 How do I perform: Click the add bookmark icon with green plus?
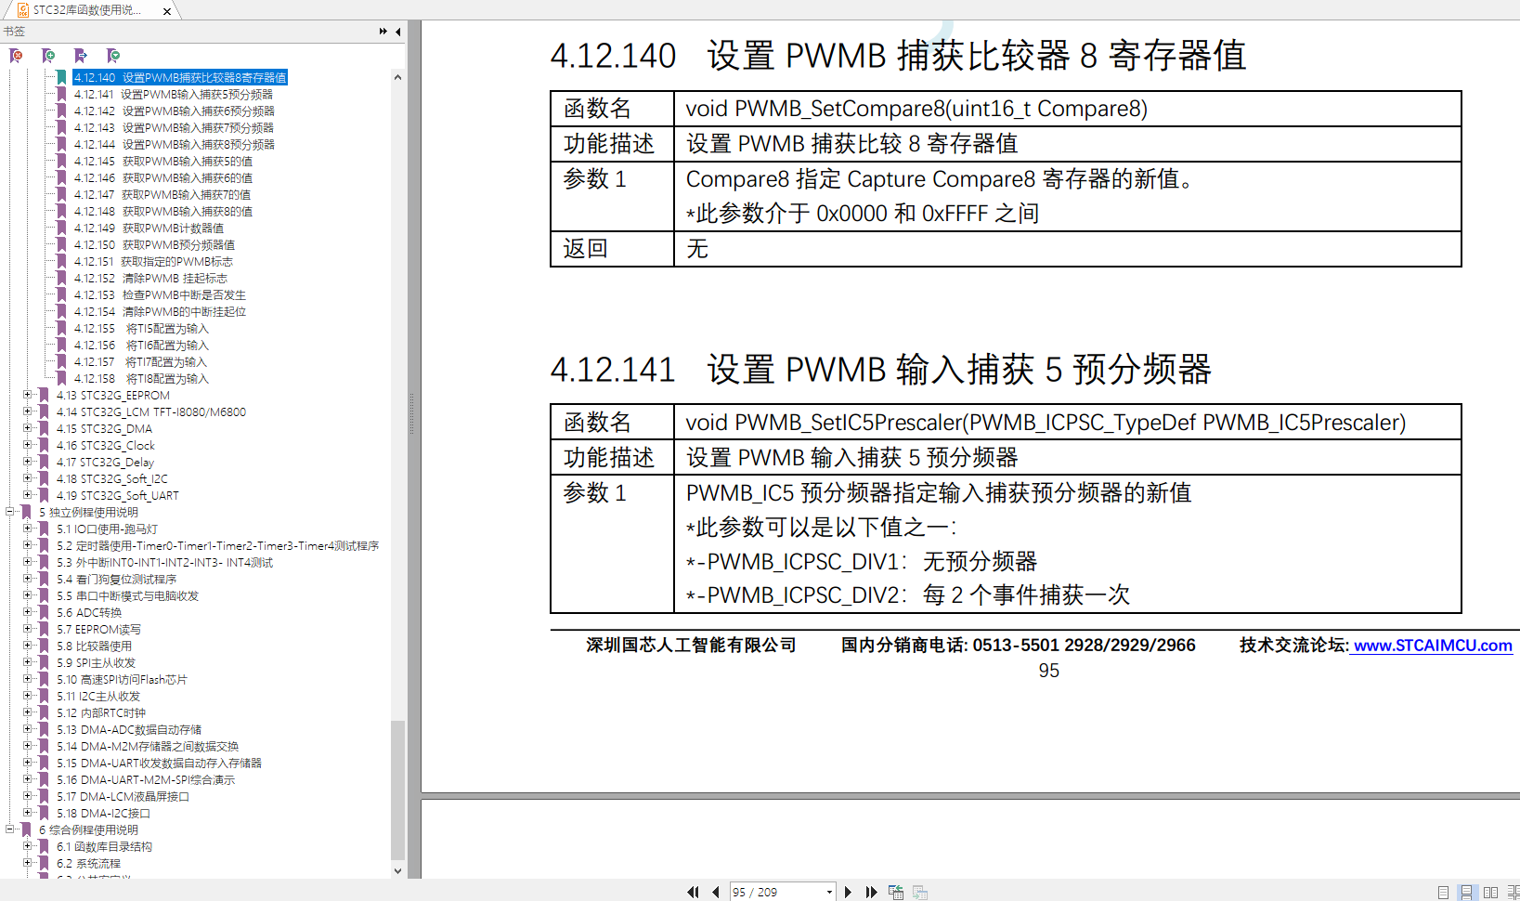click(x=48, y=56)
